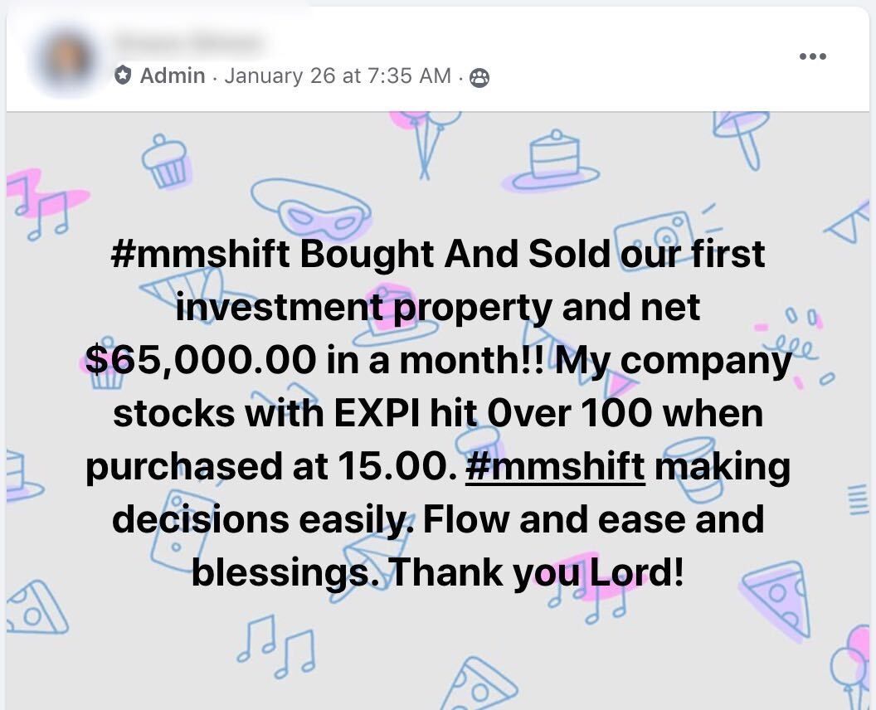Click the "$65,000.00" text in the post
Viewport: 876px width, 710px height.
pyautogui.click(x=199, y=361)
